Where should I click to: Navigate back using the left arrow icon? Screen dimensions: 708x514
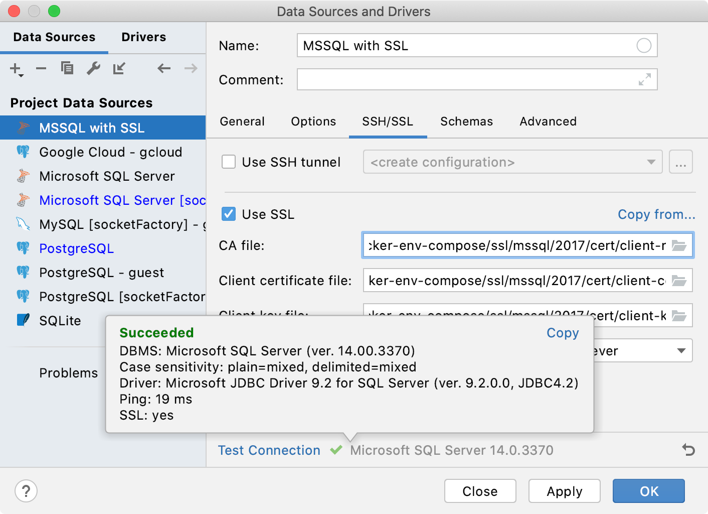click(163, 69)
